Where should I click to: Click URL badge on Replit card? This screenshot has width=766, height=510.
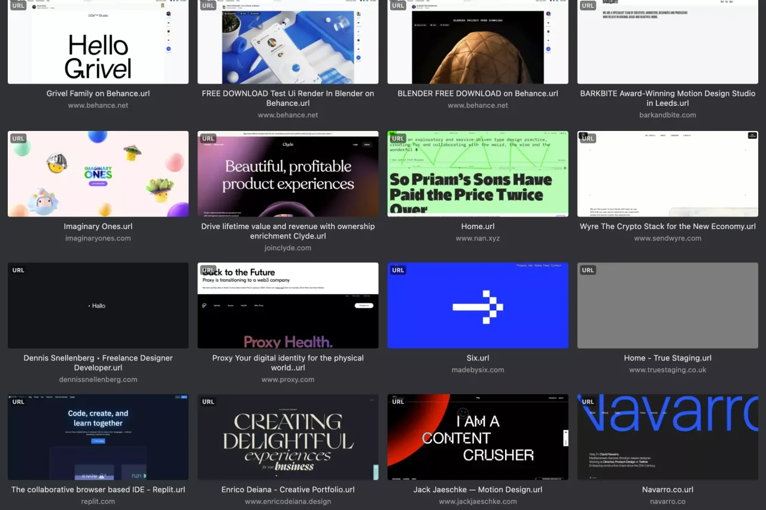point(19,402)
